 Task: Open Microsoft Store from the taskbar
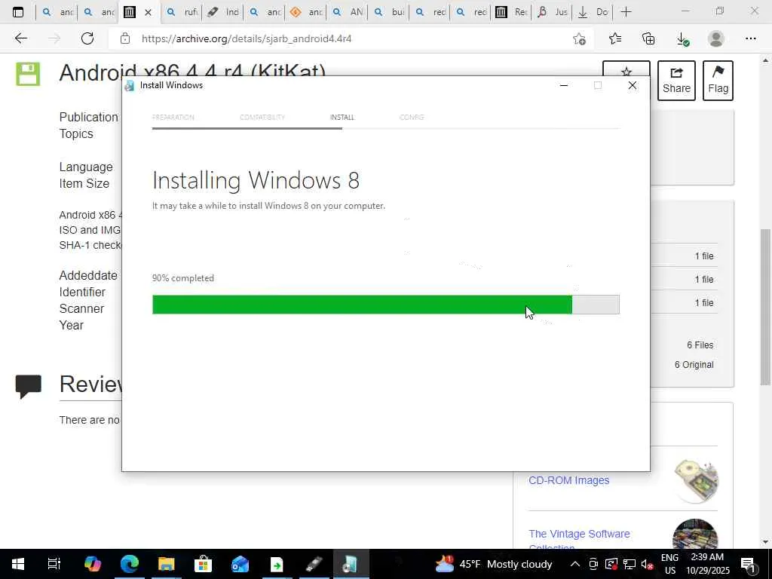tap(203, 564)
